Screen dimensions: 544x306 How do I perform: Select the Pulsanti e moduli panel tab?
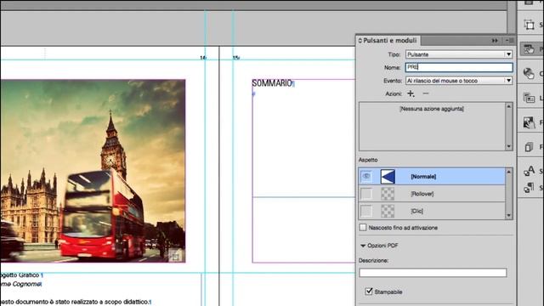pyautogui.click(x=388, y=41)
